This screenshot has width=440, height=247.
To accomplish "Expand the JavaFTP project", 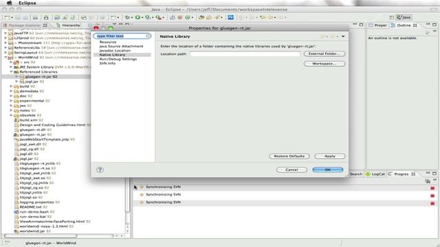I will [5, 33].
